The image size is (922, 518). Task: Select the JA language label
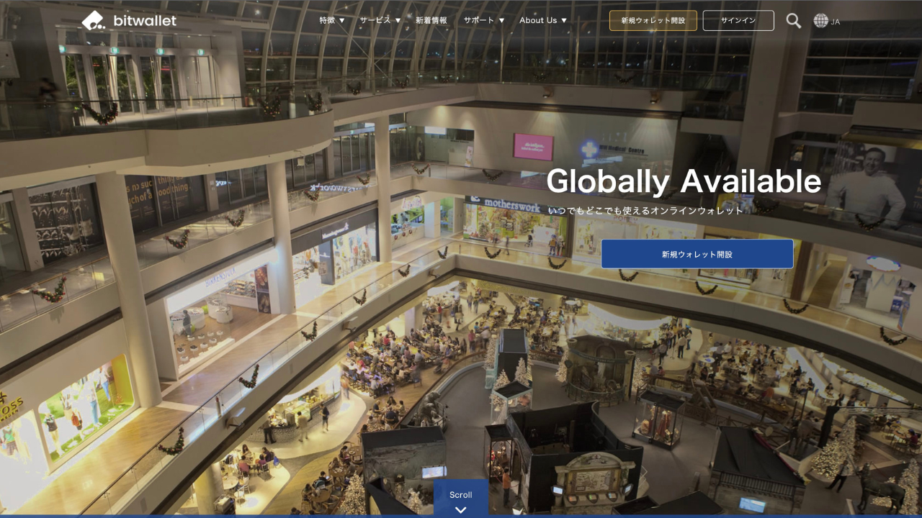pos(836,22)
